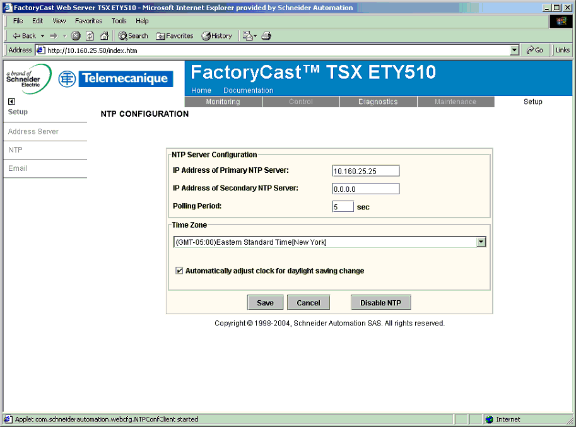Follow the Home link in the banner

[201, 90]
